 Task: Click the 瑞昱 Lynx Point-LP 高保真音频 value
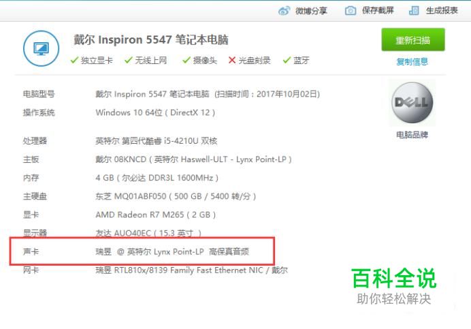coord(172,251)
